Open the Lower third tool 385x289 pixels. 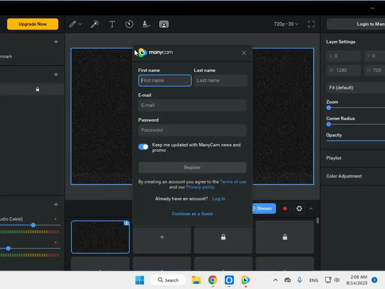tap(146, 24)
